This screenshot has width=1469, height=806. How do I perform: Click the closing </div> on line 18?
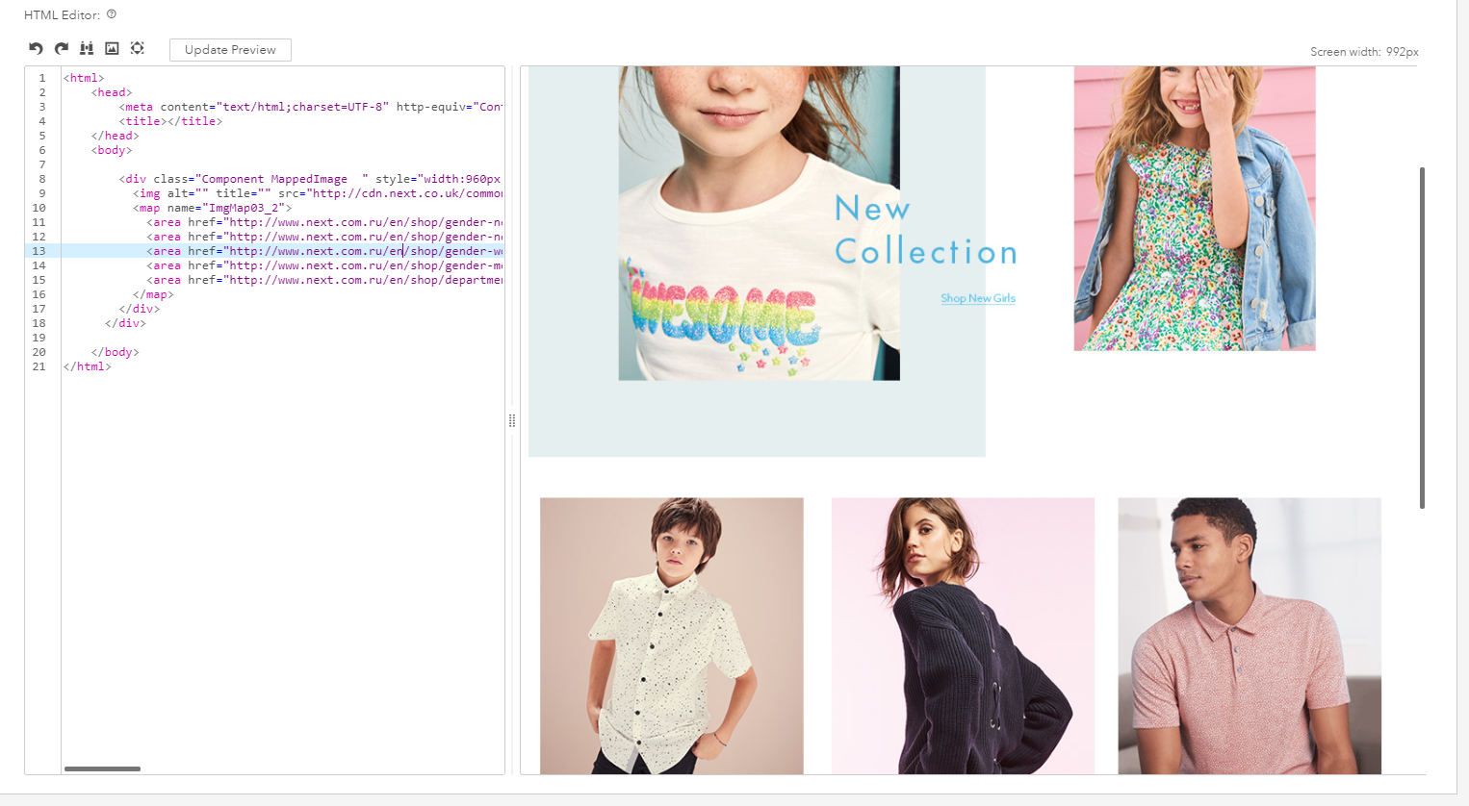(x=126, y=323)
